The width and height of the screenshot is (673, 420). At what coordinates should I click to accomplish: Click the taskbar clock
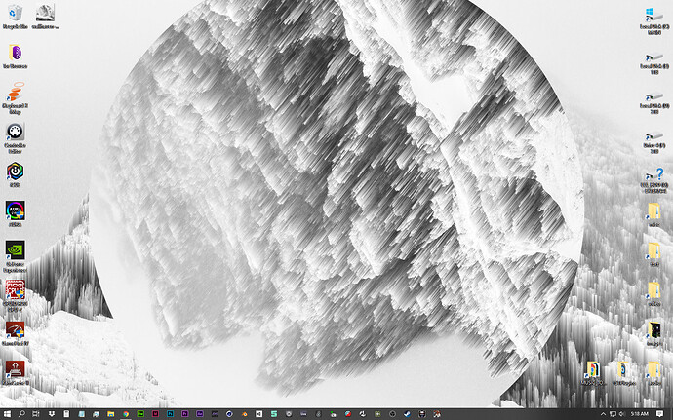pos(640,414)
